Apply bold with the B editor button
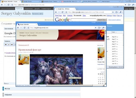This screenshot has width=136, height=98. click(x=6, y=45)
